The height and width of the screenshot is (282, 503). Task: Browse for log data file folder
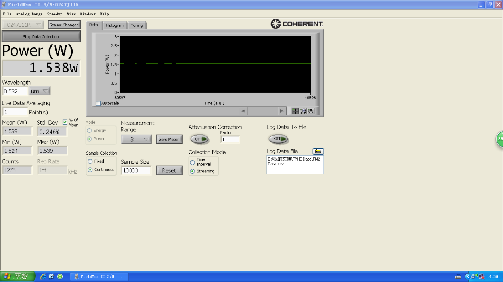[318, 151]
